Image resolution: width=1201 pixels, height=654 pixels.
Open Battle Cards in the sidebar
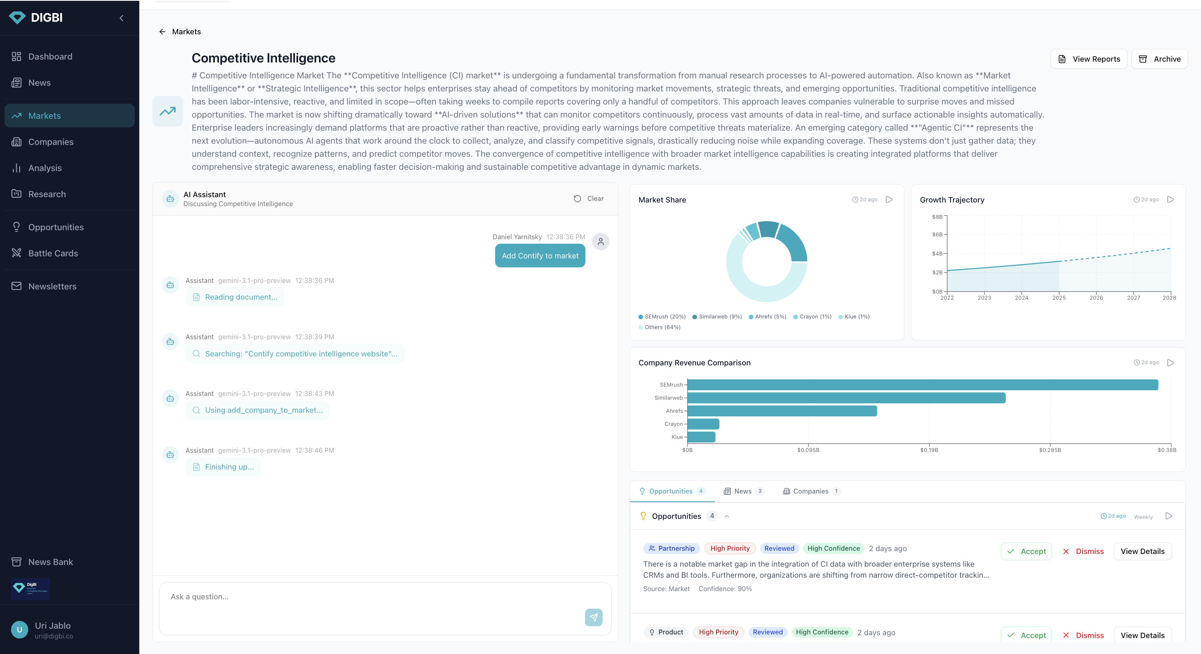53,254
